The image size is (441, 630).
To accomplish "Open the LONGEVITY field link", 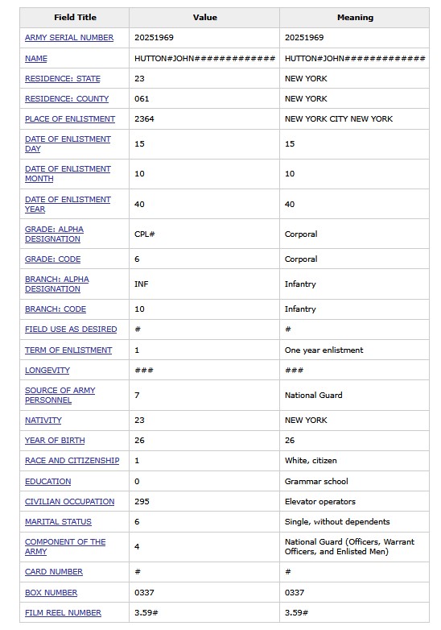I will click(47, 370).
